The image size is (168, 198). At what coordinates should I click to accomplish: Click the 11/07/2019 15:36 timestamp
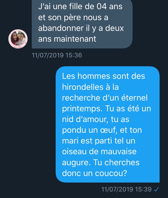pyautogui.click(x=57, y=55)
